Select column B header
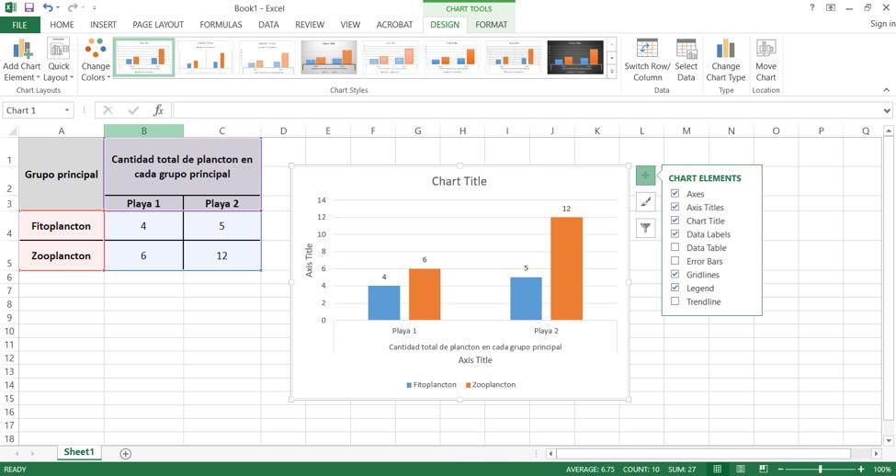This screenshot has height=476, width=896. tap(144, 130)
